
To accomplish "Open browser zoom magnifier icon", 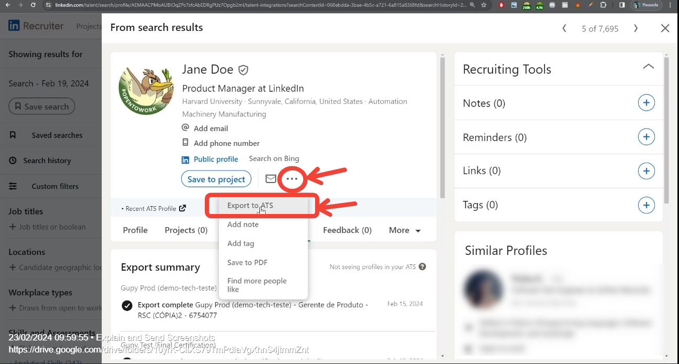I will coord(472,5).
